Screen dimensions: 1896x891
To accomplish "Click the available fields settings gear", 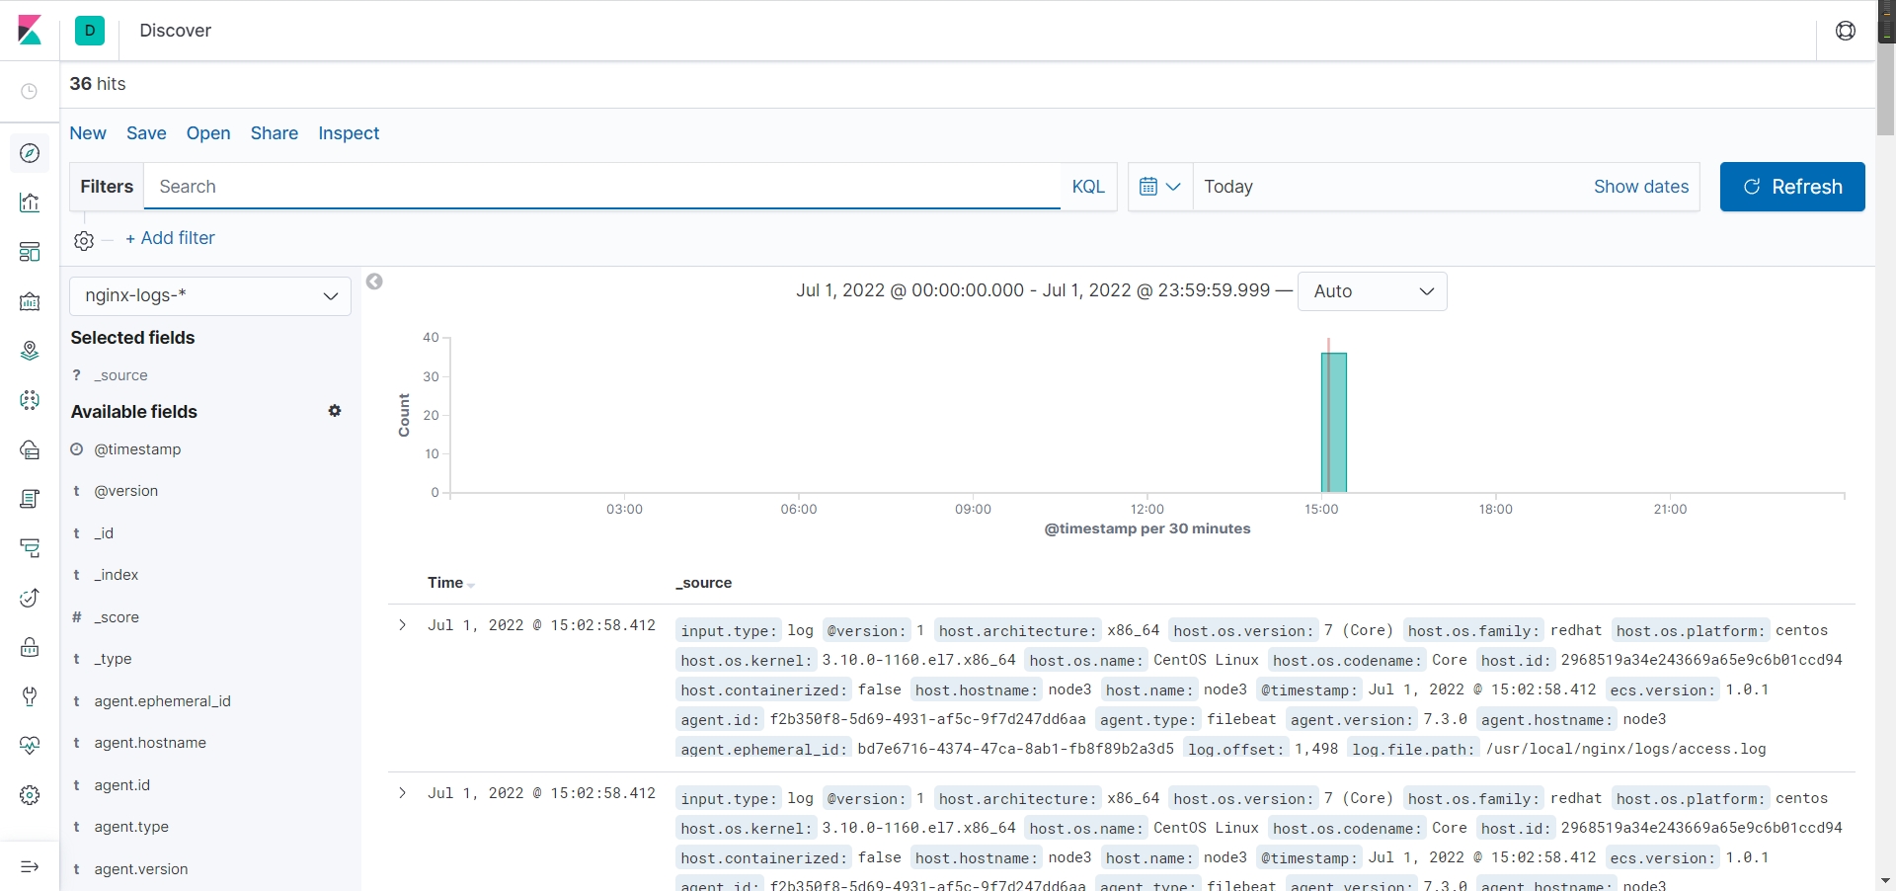I will [x=335, y=411].
